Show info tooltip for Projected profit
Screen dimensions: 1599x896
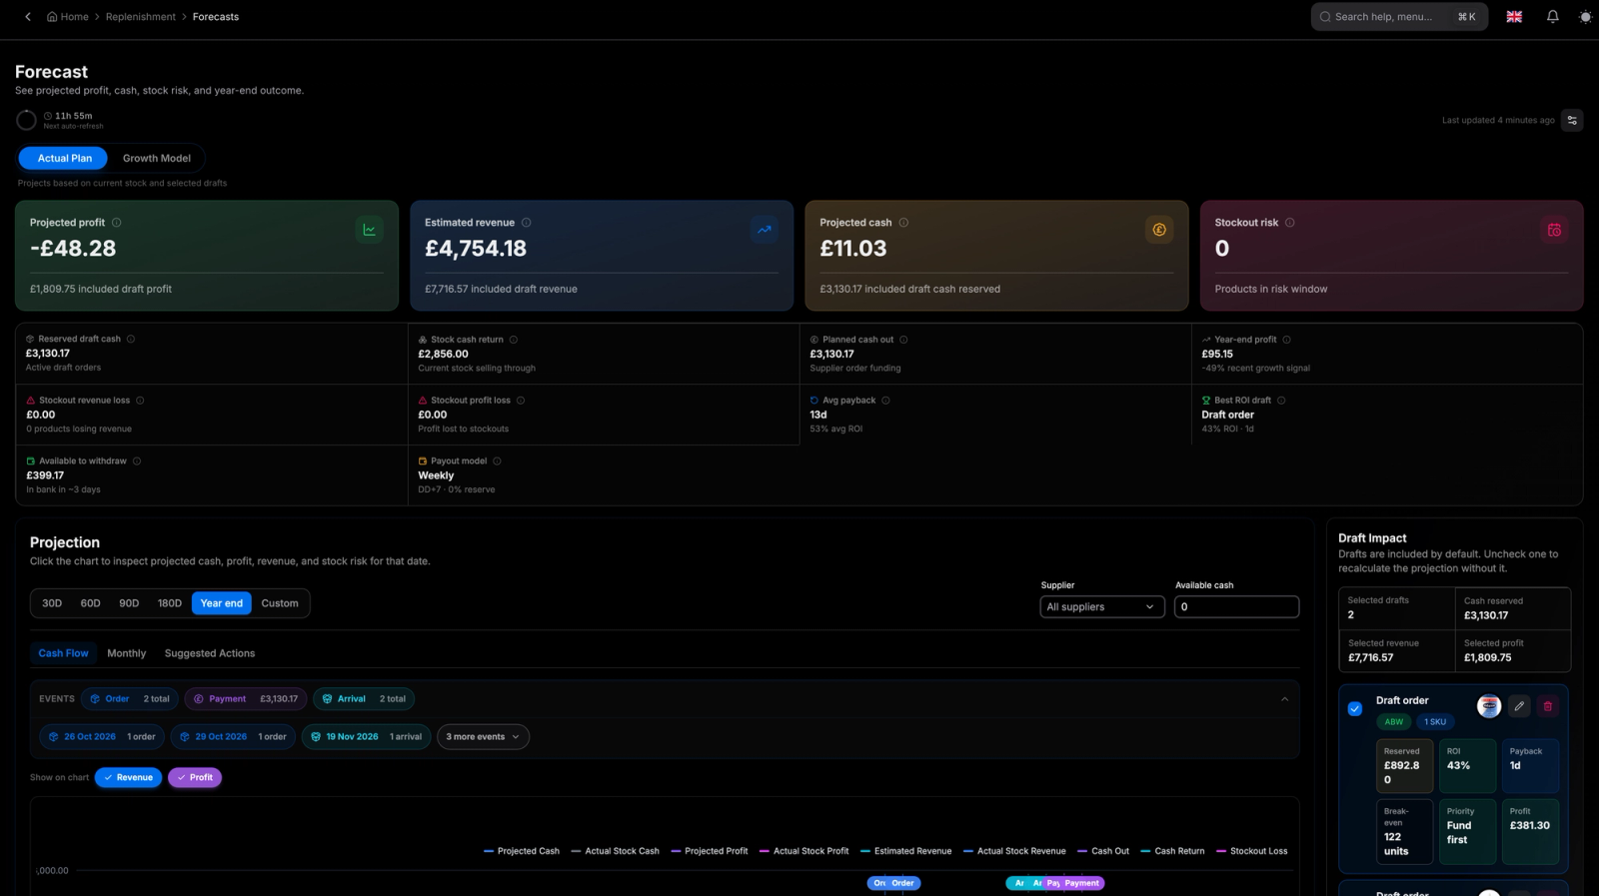click(117, 223)
